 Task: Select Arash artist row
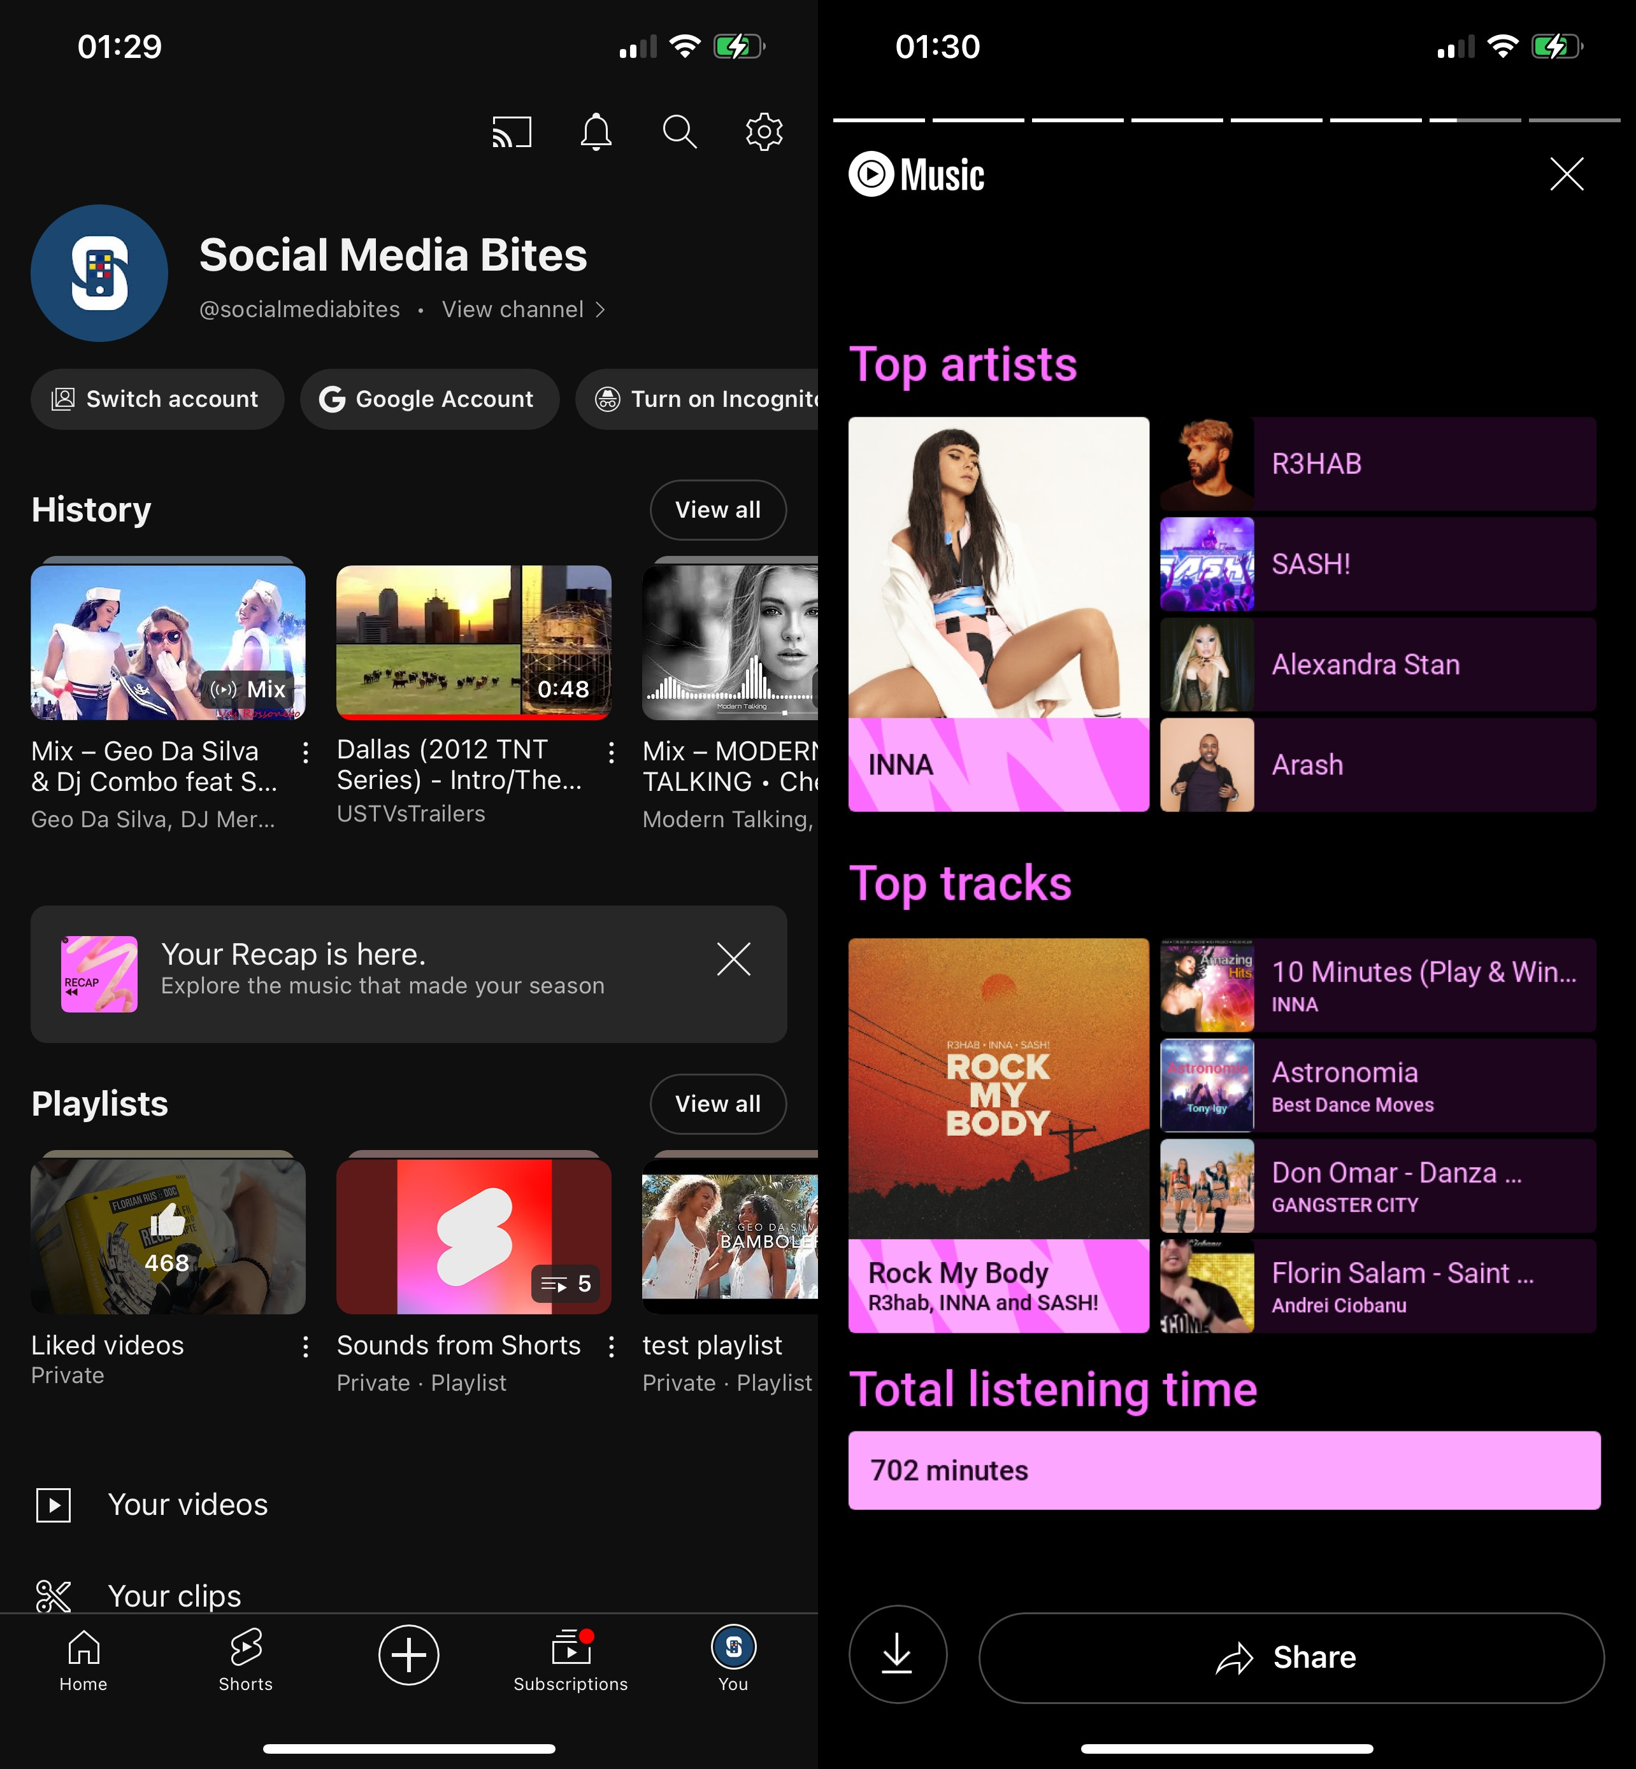[1379, 765]
